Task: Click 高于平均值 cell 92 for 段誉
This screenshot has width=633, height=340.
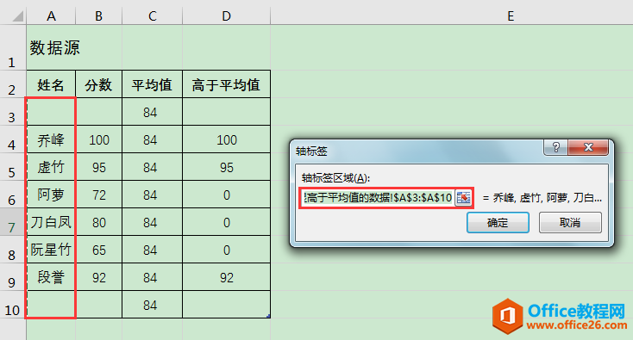Action: tap(227, 277)
